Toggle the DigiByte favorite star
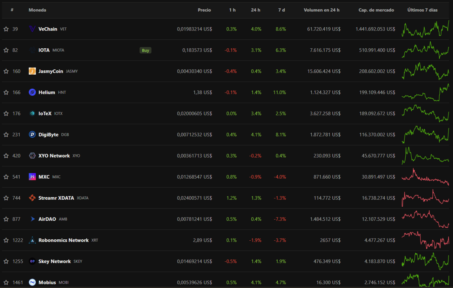Image resolution: width=453 pixels, height=288 pixels. [x=6, y=135]
